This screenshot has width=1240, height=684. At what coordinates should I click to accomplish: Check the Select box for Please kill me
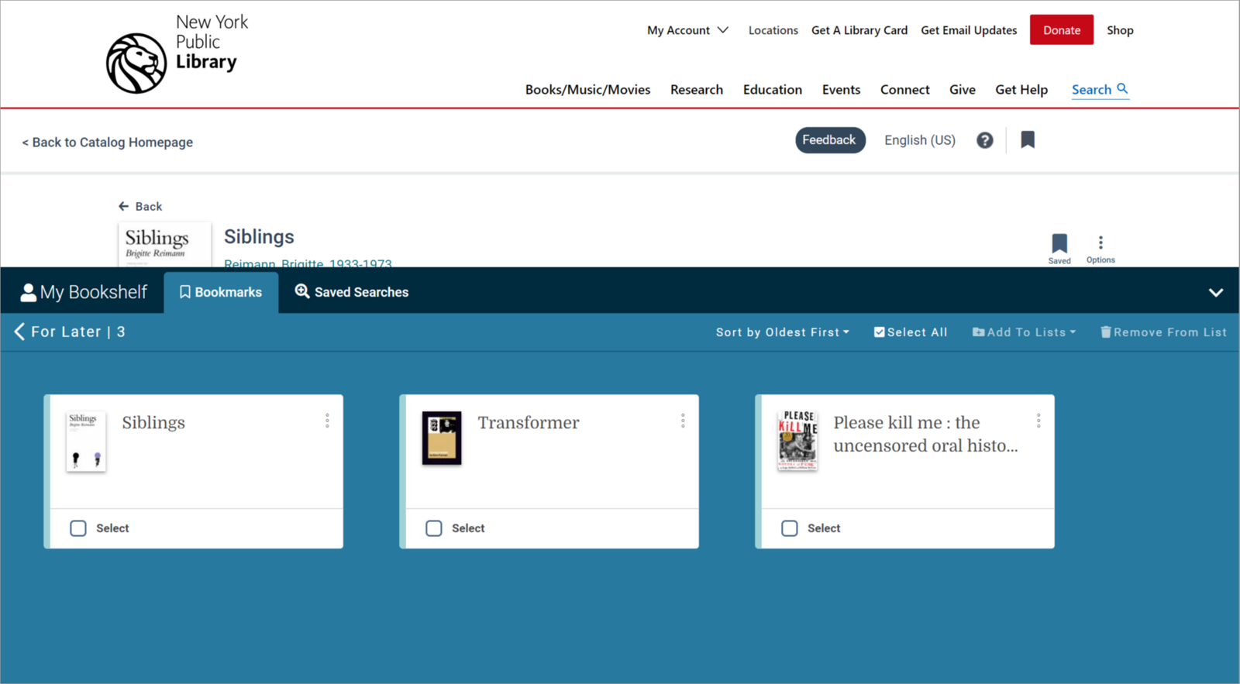click(x=790, y=528)
